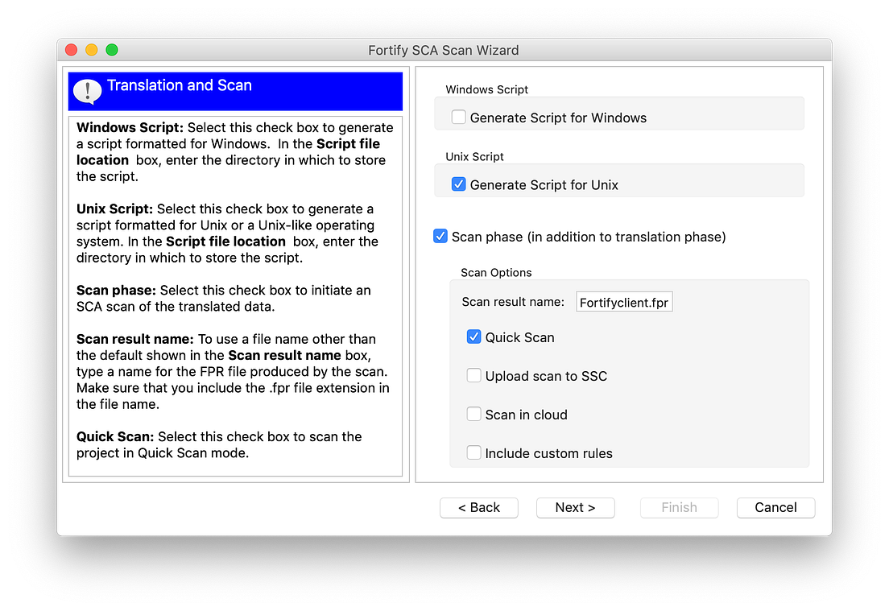The image size is (889, 611).
Task: Enable Generate Script for Windows checkbox
Action: pos(458,118)
